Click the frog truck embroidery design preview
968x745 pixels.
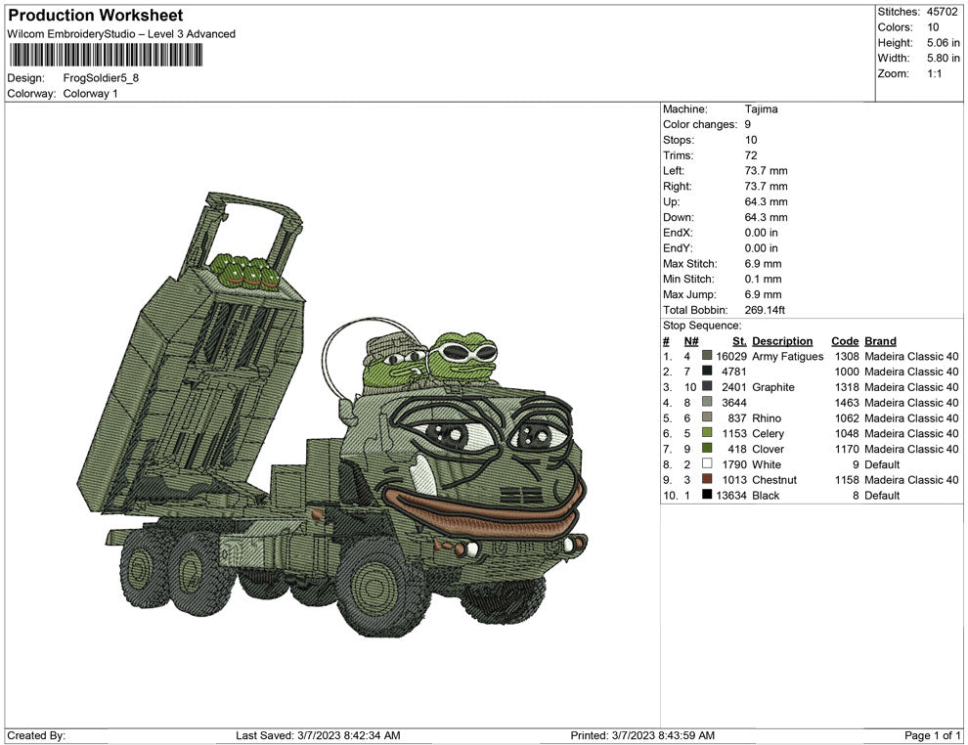coord(333,415)
